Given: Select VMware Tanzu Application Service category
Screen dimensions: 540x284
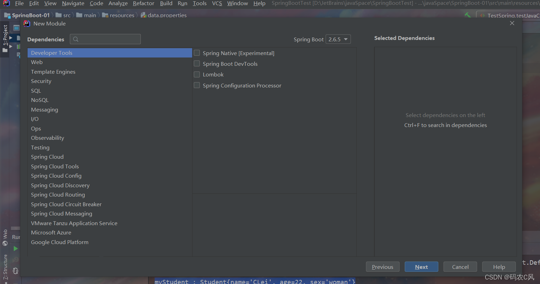Looking at the screenshot, I should pos(110,223).
